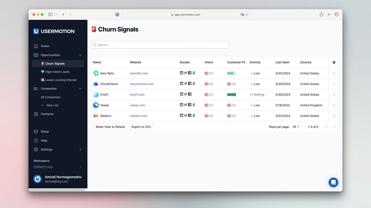Image resolution: width=371 pixels, height=208 pixels.
Task: Switch workspace via [DEMO] Hey selector
Action: pos(58,167)
